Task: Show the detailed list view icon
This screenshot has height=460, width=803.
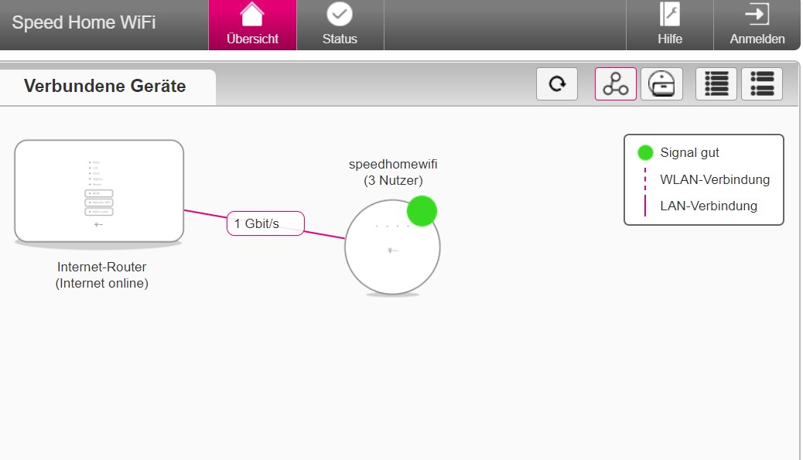Action: click(716, 84)
